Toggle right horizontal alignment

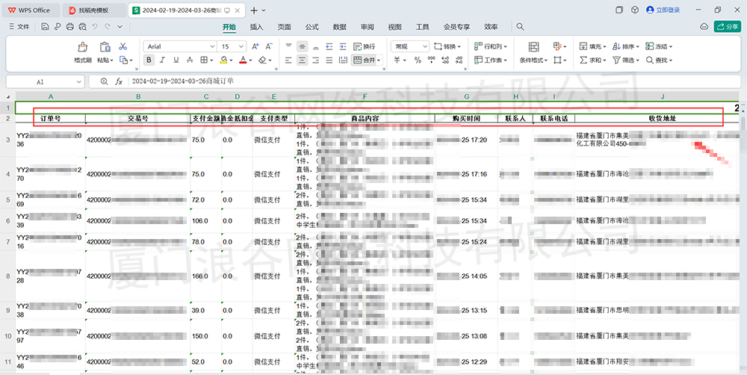(x=315, y=60)
